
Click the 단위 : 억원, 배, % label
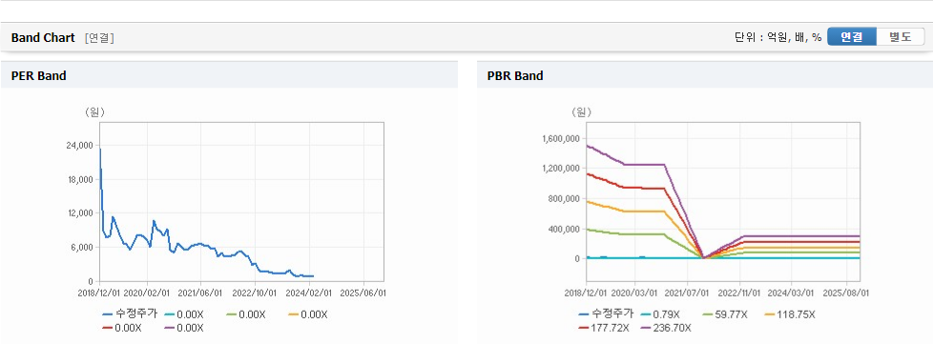777,37
